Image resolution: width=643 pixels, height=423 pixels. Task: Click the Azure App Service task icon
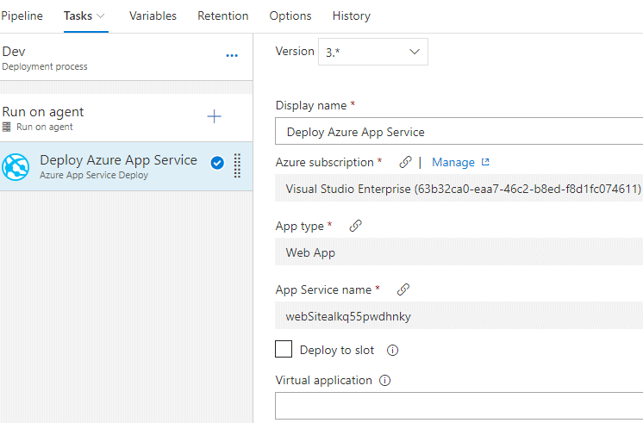click(16, 166)
